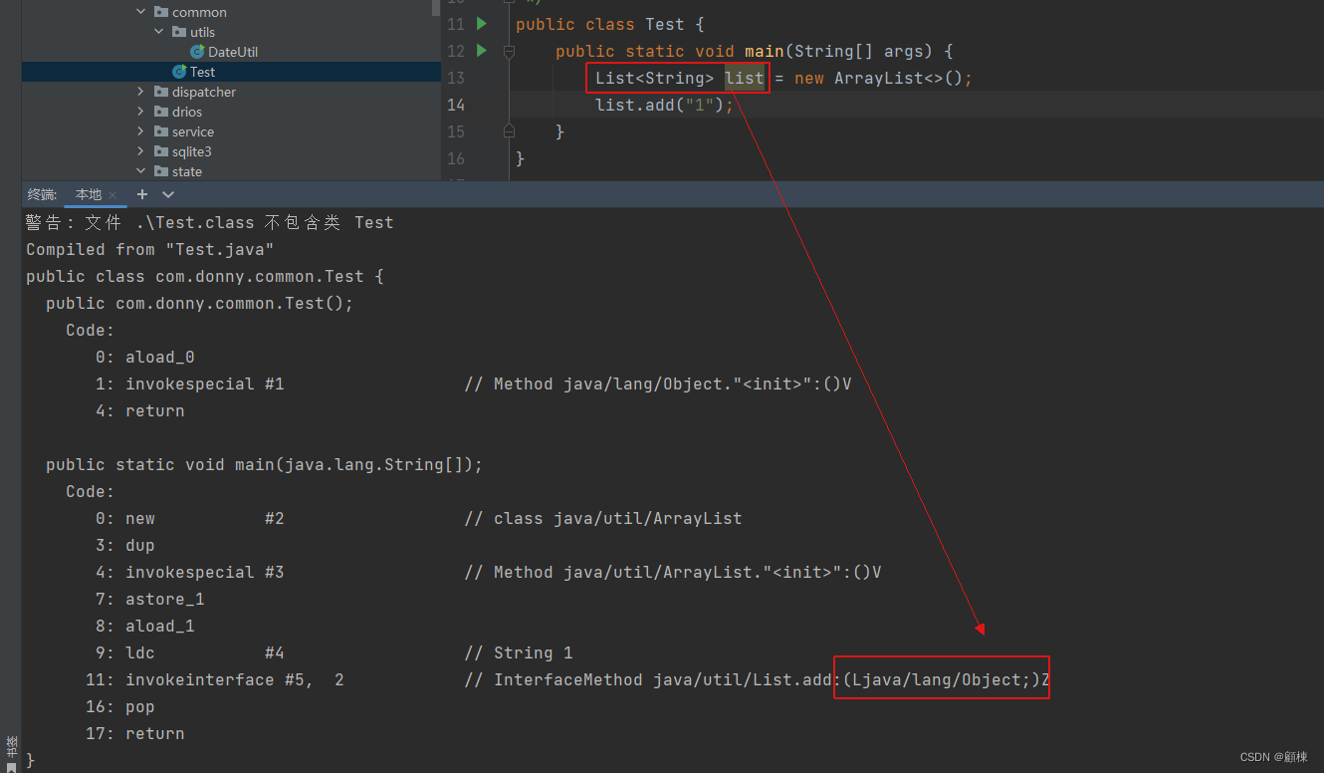The width and height of the screenshot is (1324, 773).
Task: Expand the sqlite3 folder
Action: [x=141, y=151]
